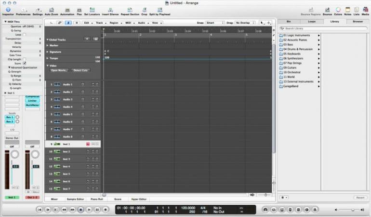Click the Record transport button

pos(106,210)
